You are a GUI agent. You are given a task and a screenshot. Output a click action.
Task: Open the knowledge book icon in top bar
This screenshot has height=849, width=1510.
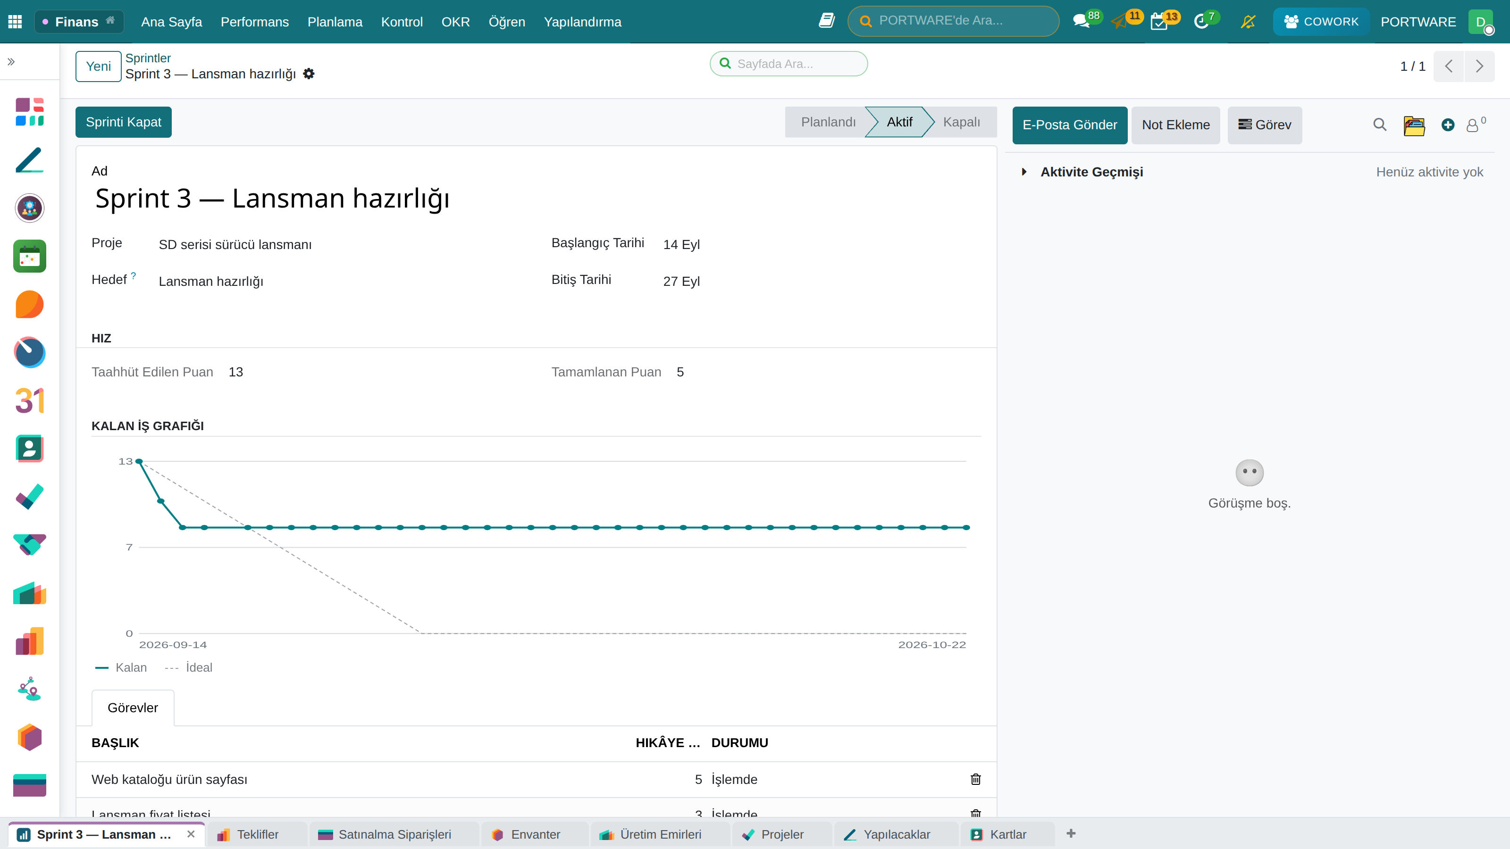[827, 21]
